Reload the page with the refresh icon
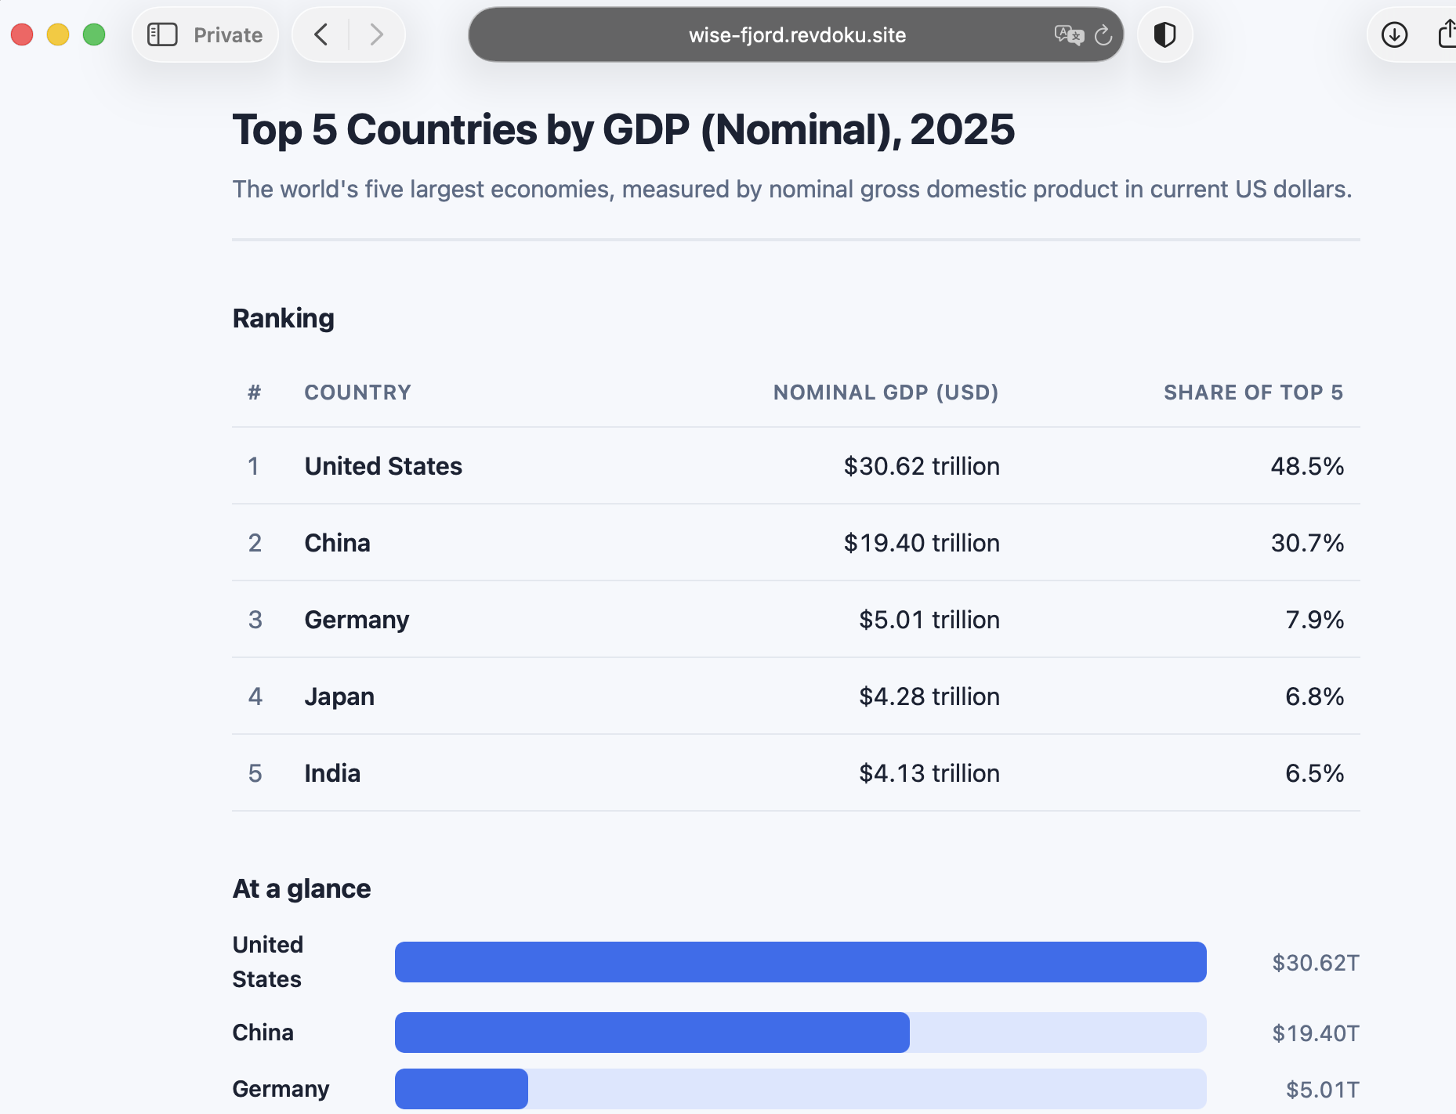1456x1114 pixels. coord(1103,34)
